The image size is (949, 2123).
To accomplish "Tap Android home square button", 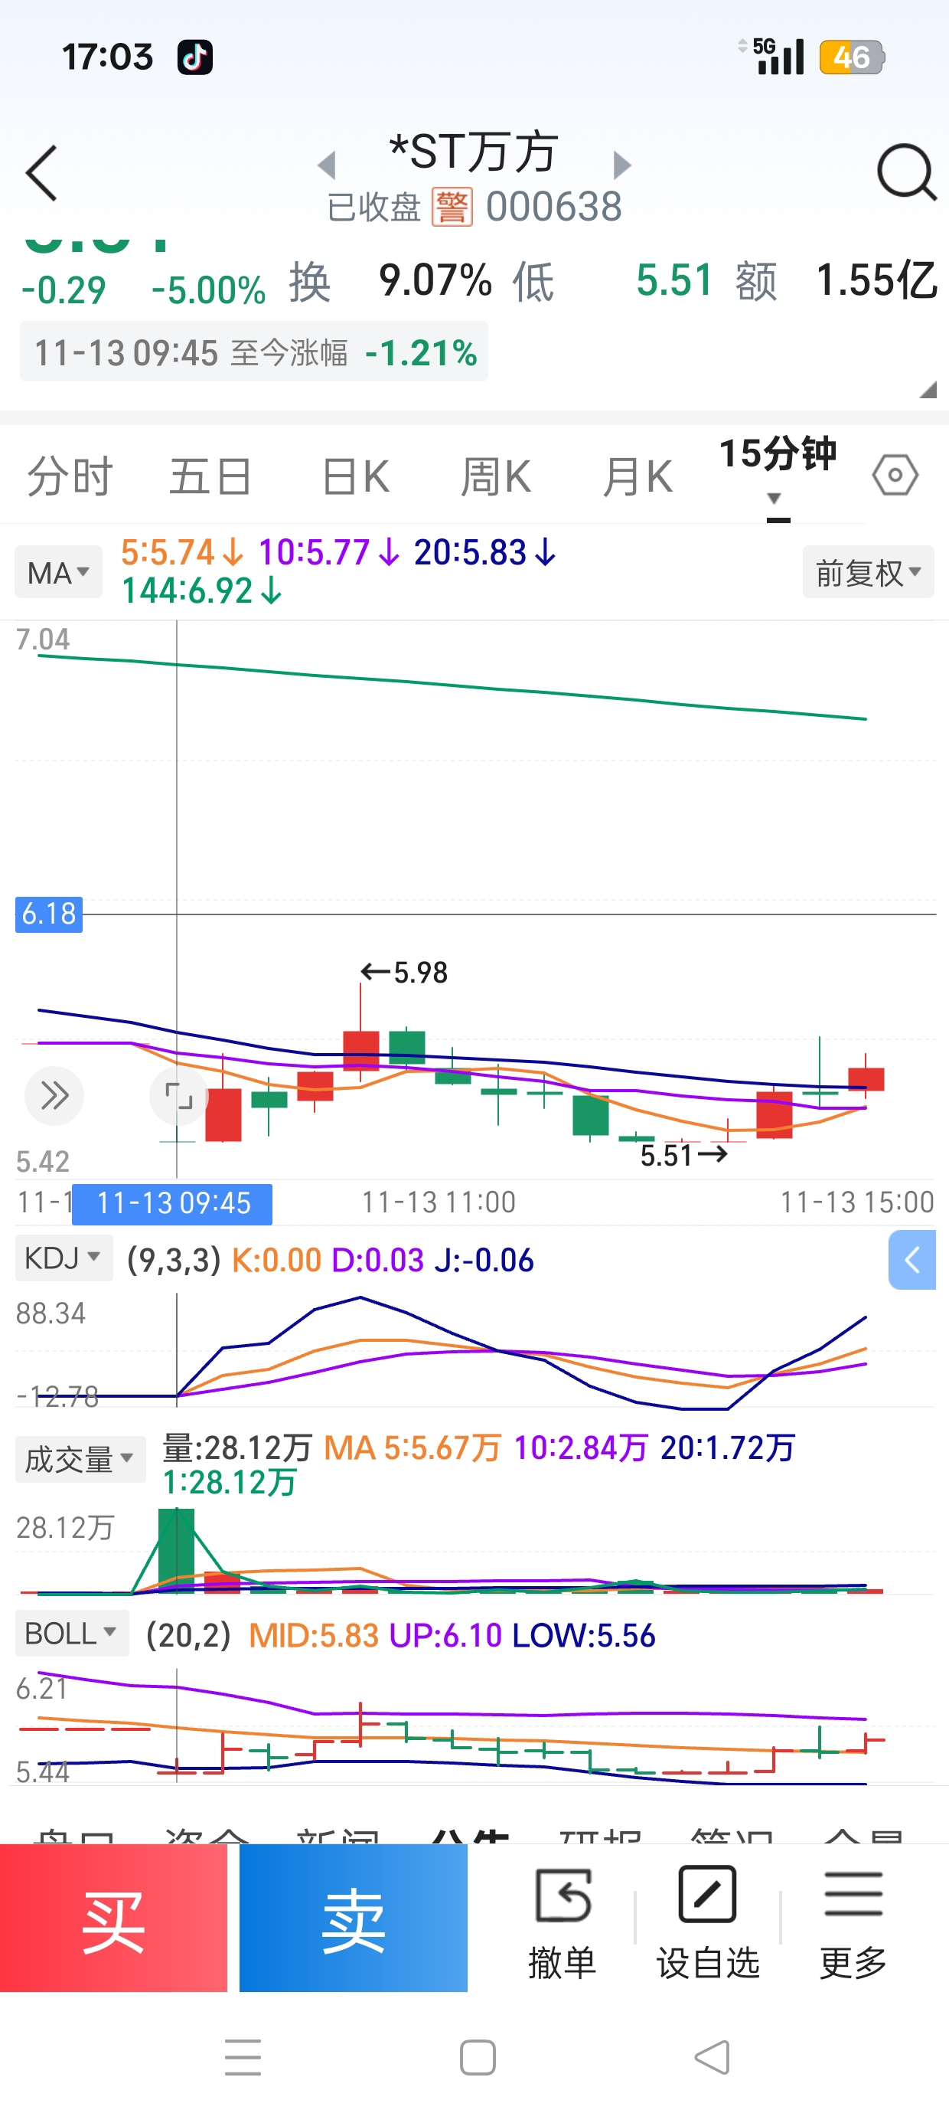I will pos(478,2057).
